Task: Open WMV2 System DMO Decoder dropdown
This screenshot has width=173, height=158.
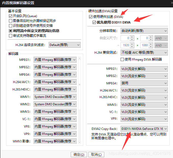Action: point(55,104)
